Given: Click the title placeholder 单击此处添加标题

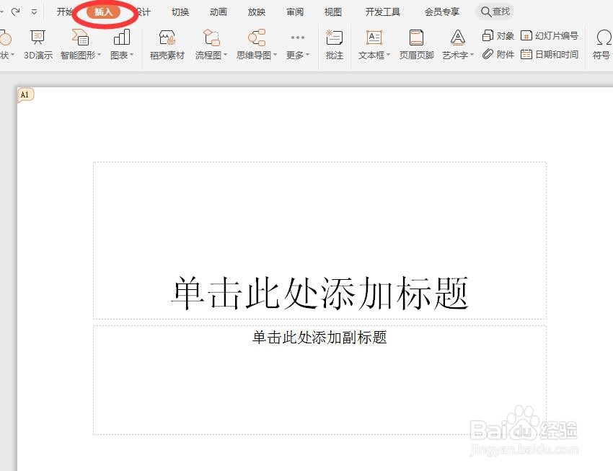Looking at the screenshot, I should [x=319, y=290].
